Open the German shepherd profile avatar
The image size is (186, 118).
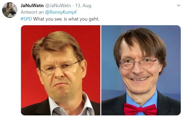coord(10,10)
